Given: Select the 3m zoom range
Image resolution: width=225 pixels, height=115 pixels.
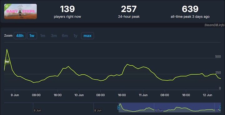Looking at the screenshot, I should pyautogui.click(x=54, y=36).
